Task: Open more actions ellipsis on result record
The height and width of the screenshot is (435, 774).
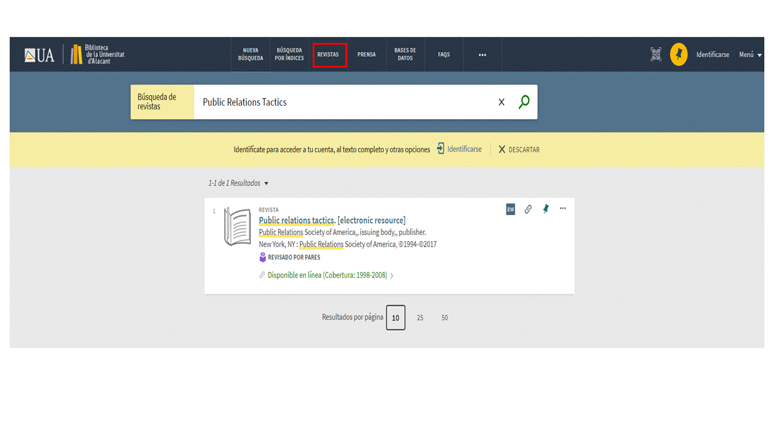Action: (x=563, y=208)
